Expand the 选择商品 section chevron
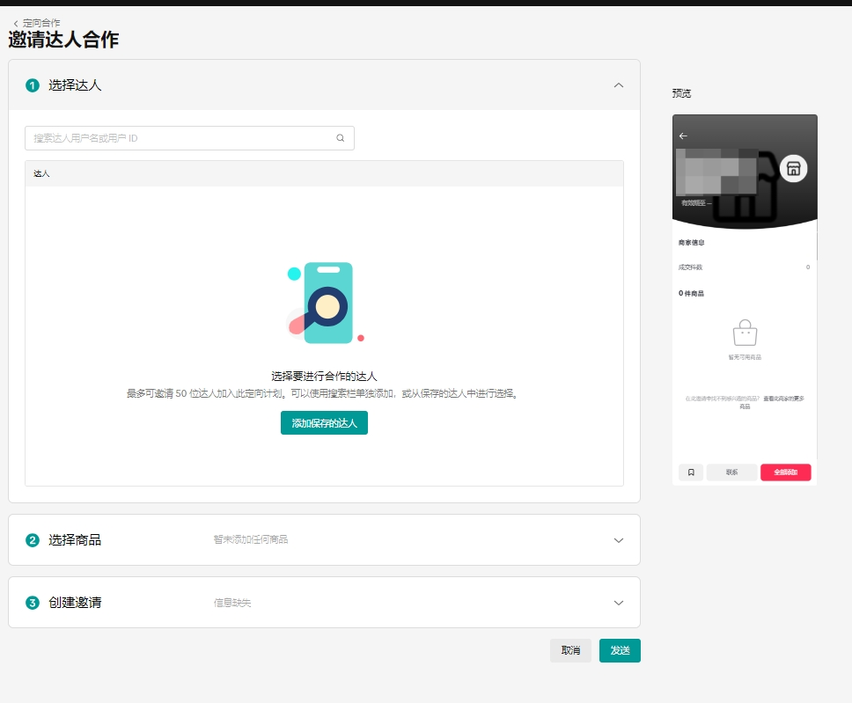The height and width of the screenshot is (703, 852). pos(619,540)
